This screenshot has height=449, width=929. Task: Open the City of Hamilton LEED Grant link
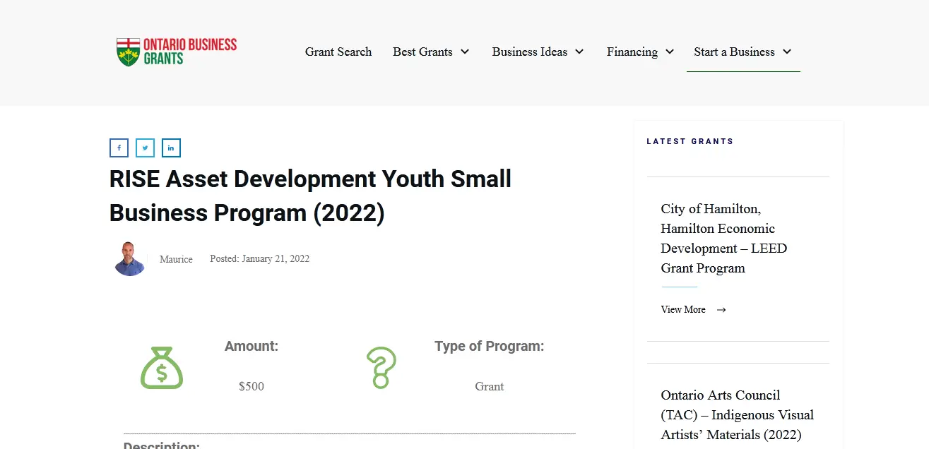click(x=723, y=239)
